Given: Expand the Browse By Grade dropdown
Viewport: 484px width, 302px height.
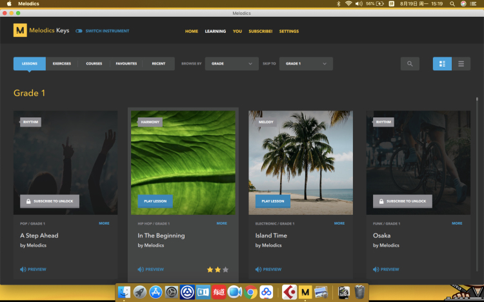Looking at the screenshot, I should click(232, 64).
